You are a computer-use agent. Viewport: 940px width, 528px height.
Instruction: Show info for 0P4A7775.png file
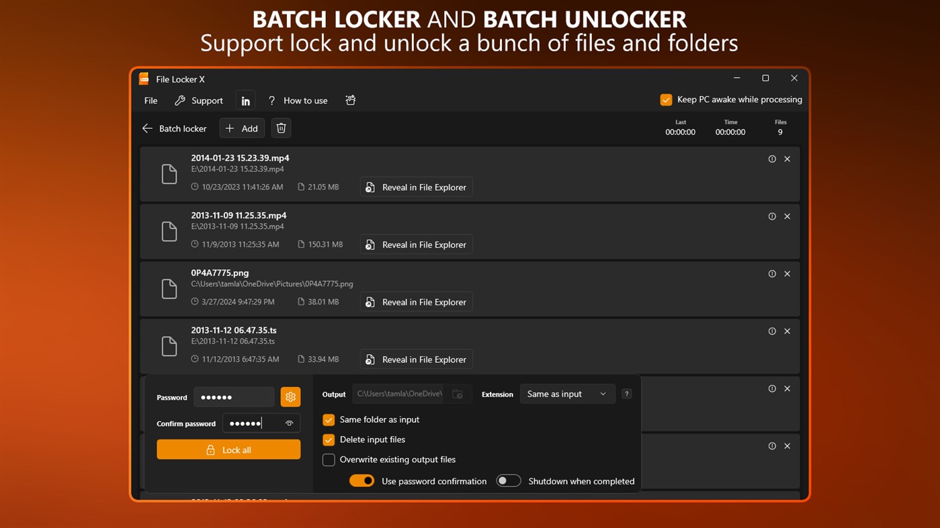771,274
